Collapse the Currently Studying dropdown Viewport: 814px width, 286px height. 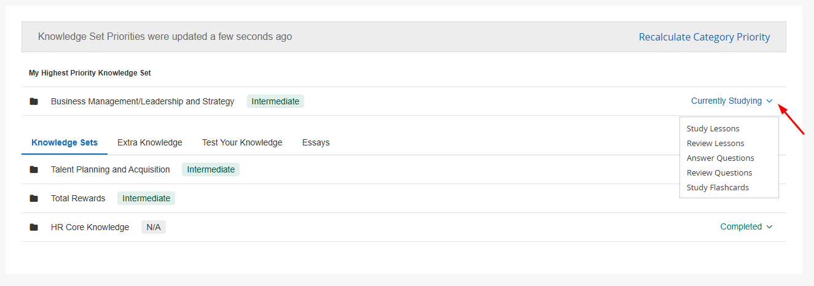click(731, 101)
